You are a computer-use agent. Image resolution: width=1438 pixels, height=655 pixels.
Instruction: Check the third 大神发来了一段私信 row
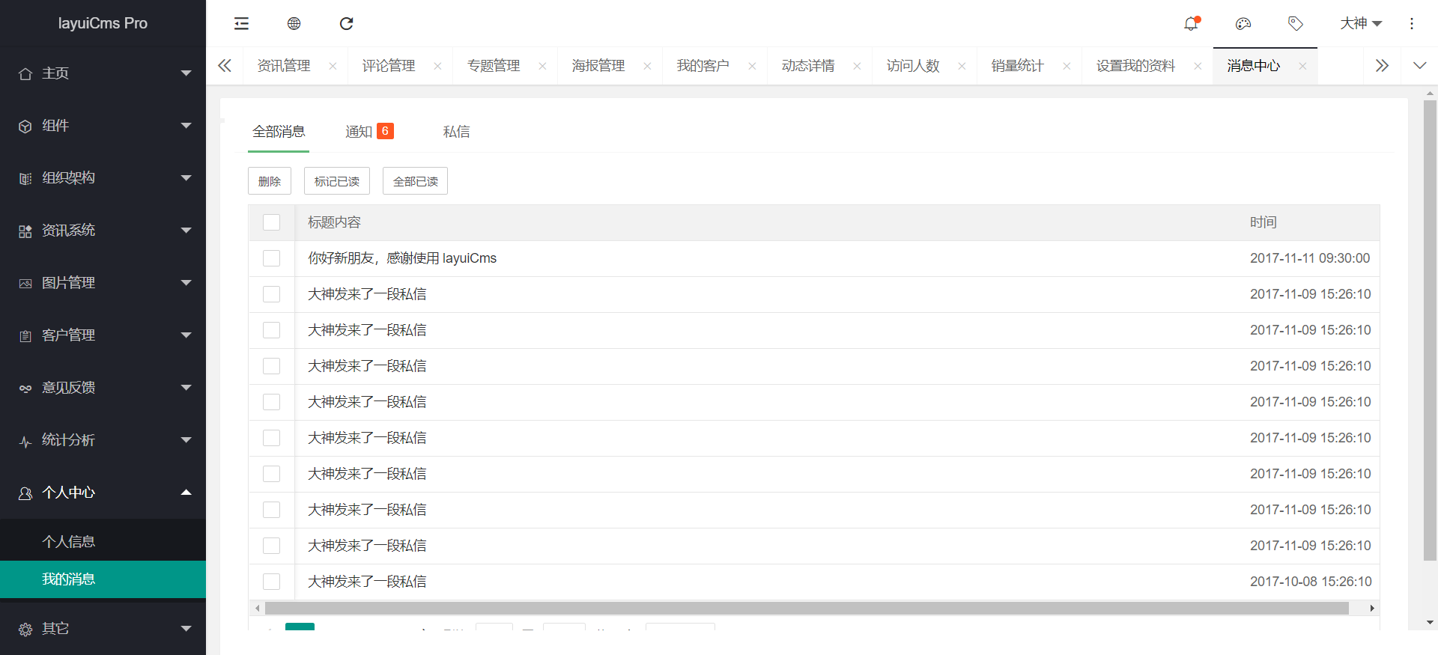click(271, 366)
